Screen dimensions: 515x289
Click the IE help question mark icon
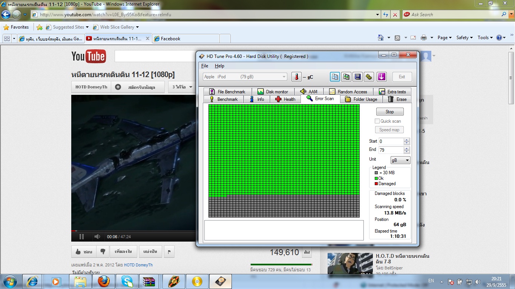[499, 38]
